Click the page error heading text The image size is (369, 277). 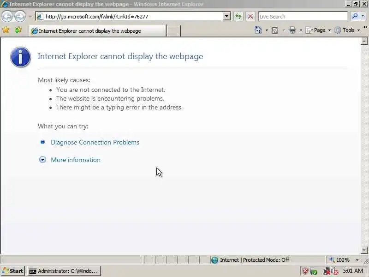(x=120, y=56)
